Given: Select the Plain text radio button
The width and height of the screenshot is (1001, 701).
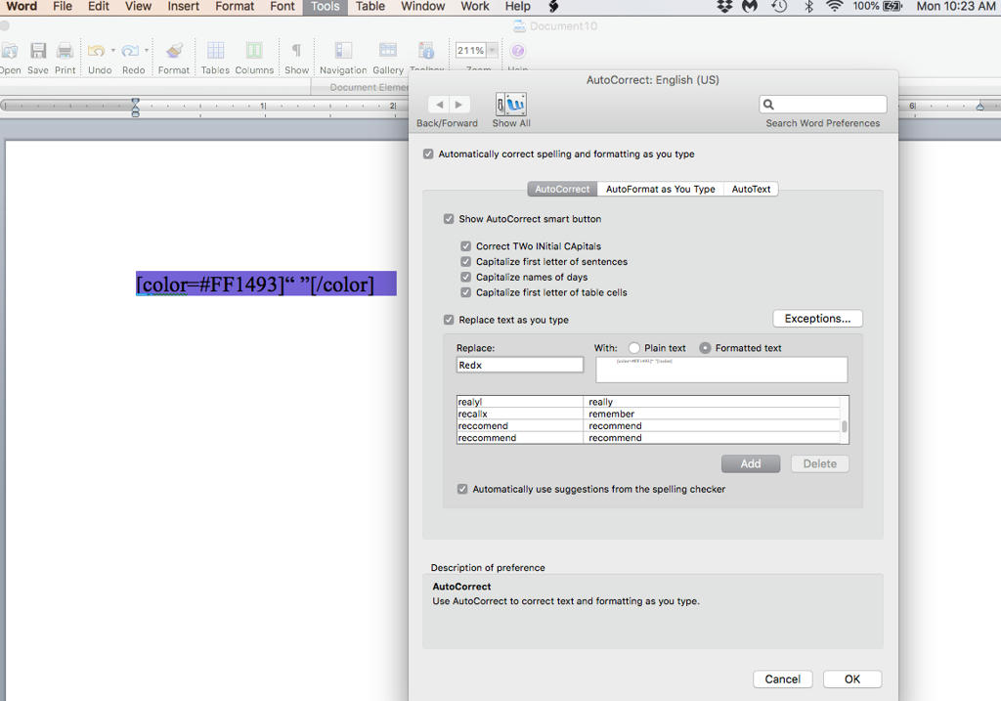Looking at the screenshot, I should point(634,348).
